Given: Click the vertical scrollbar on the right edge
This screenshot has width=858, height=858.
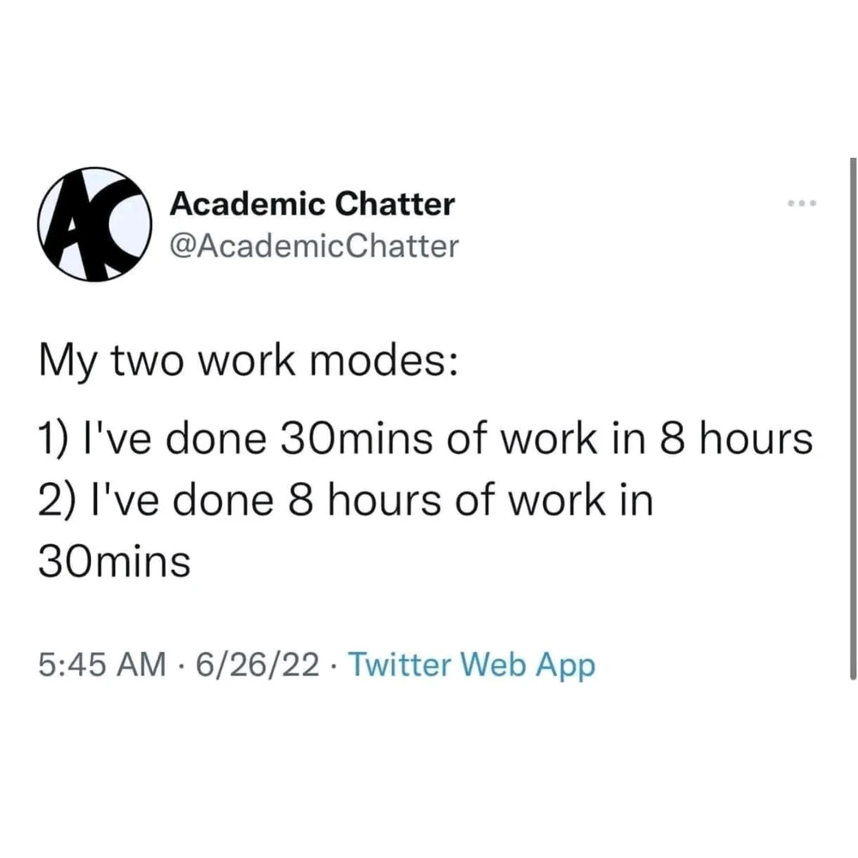Looking at the screenshot, I should (852, 412).
